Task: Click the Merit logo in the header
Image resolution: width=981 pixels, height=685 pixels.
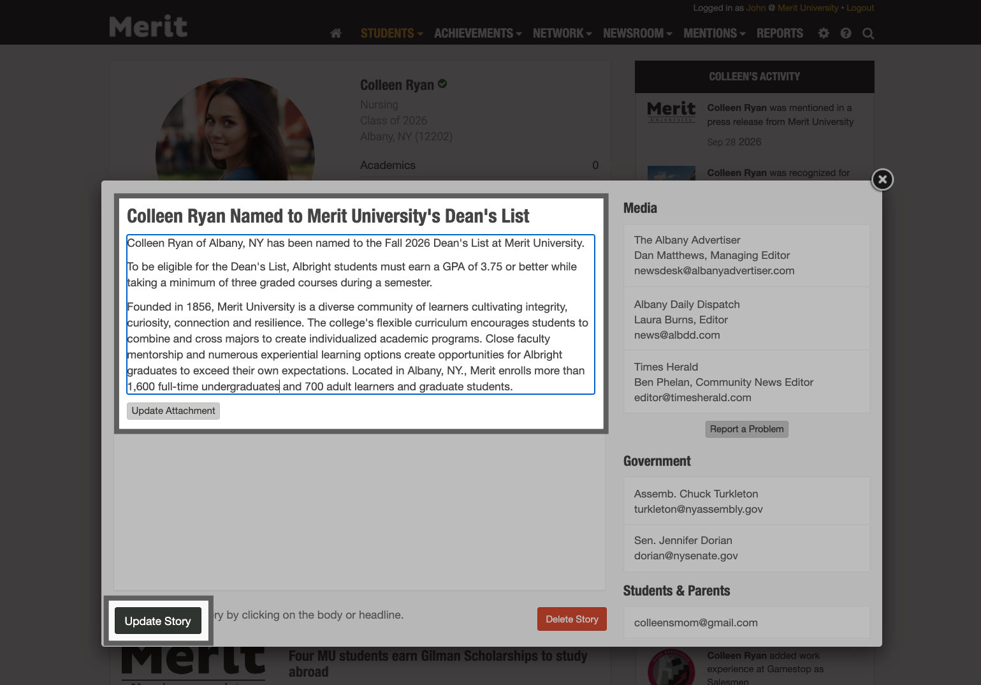Action: click(148, 26)
